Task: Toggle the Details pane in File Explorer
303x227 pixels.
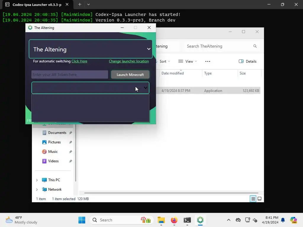Action: (248, 61)
